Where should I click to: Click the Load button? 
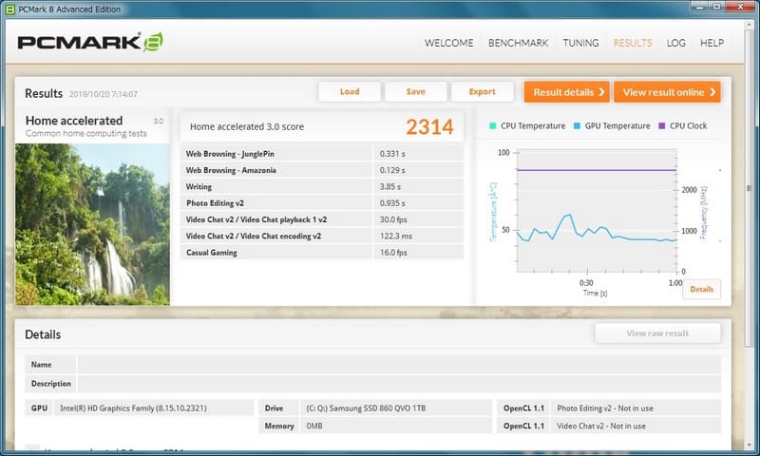pyautogui.click(x=350, y=91)
